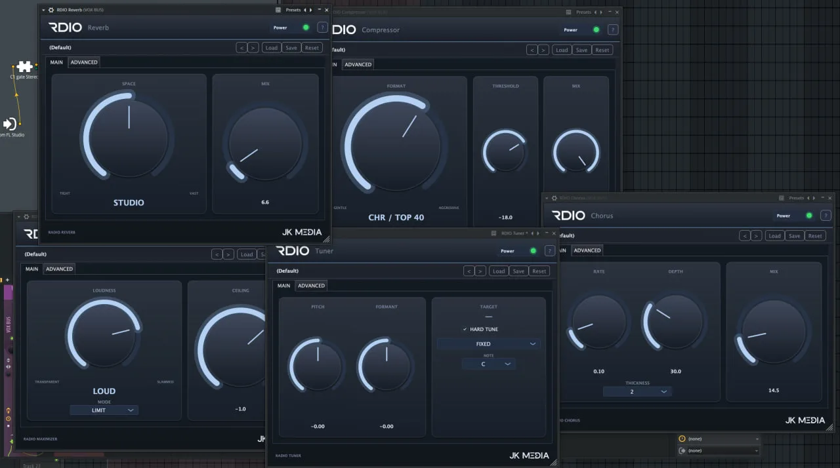Open the Compressor help question mark
This screenshot has width=840, height=468.
(x=612, y=29)
